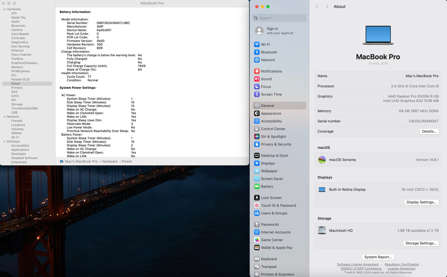This screenshot has width=447, height=277.
Task: Select Graphics/Displays in the Hardware list
Action: point(24,63)
